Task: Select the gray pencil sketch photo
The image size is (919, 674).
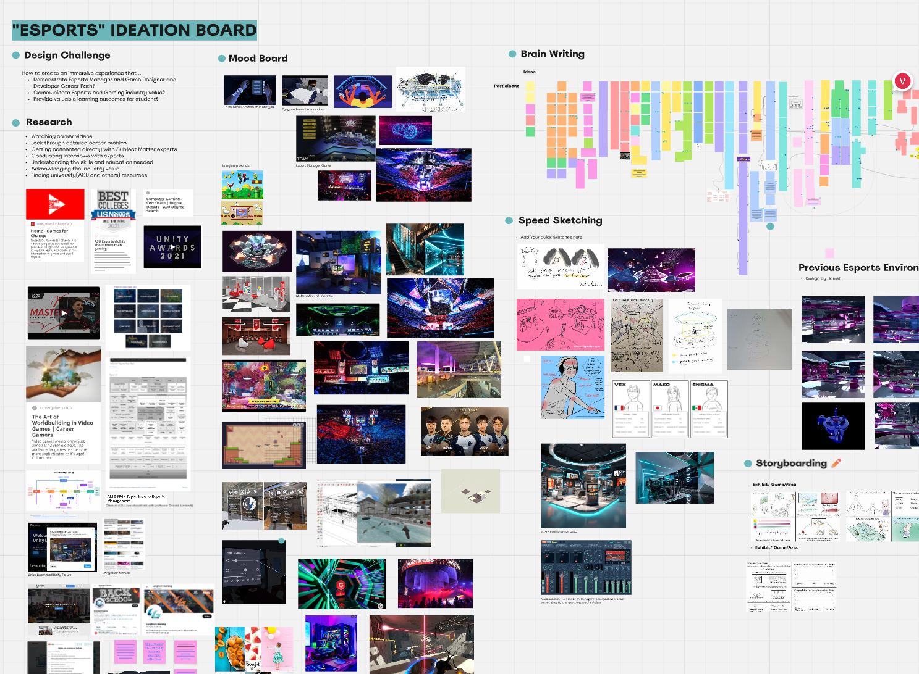Action: pos(760,339)
